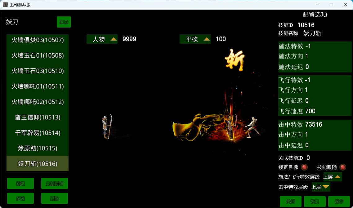Open 击中特效层级 上层 dropdown
353x208 pixels.
[x=320, y=187]
